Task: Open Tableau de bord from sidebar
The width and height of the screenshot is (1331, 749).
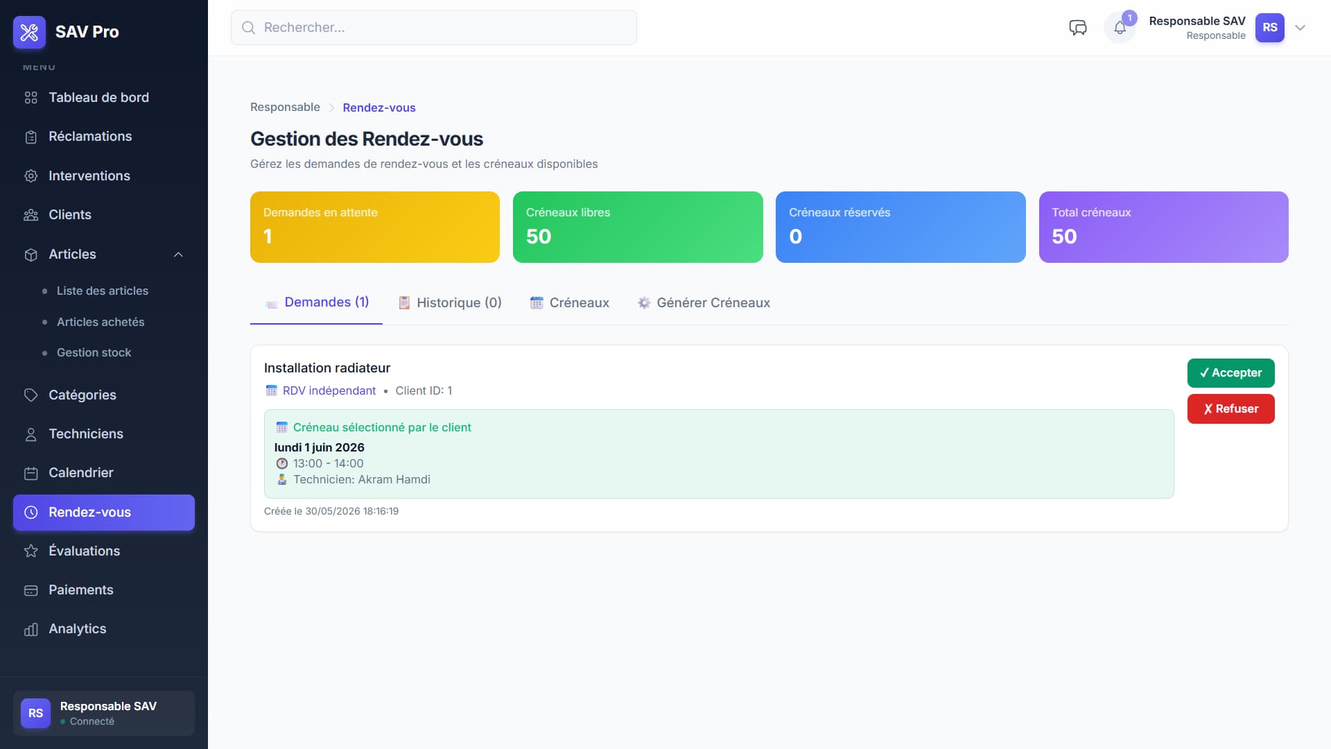Action: (x=104, y=98)
